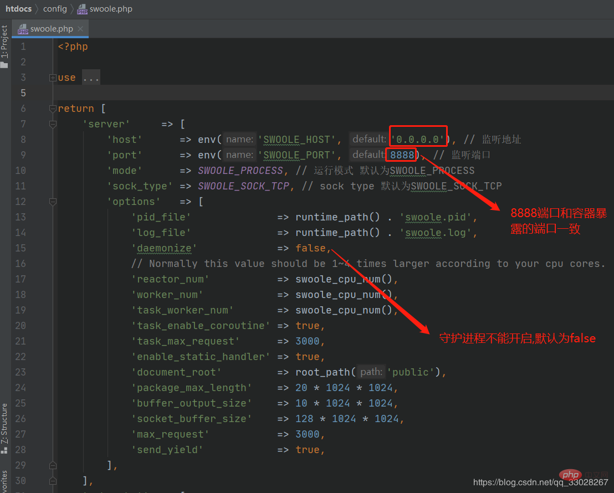Image resolution: width=614 pixels, height=493 pixels.
Task: Select htdocs in the breadcrumb path
Action: click(x=18, y=9)
